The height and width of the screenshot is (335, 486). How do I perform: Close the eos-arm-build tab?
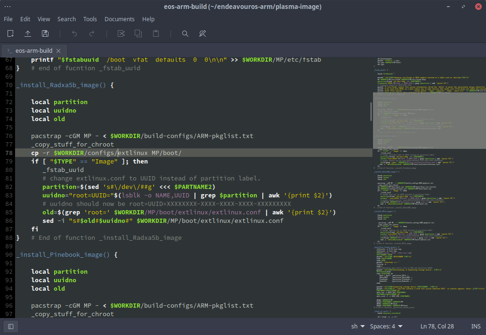coord(58,50)
